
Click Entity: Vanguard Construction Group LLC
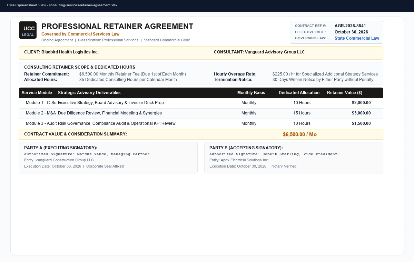pos(59,160)
